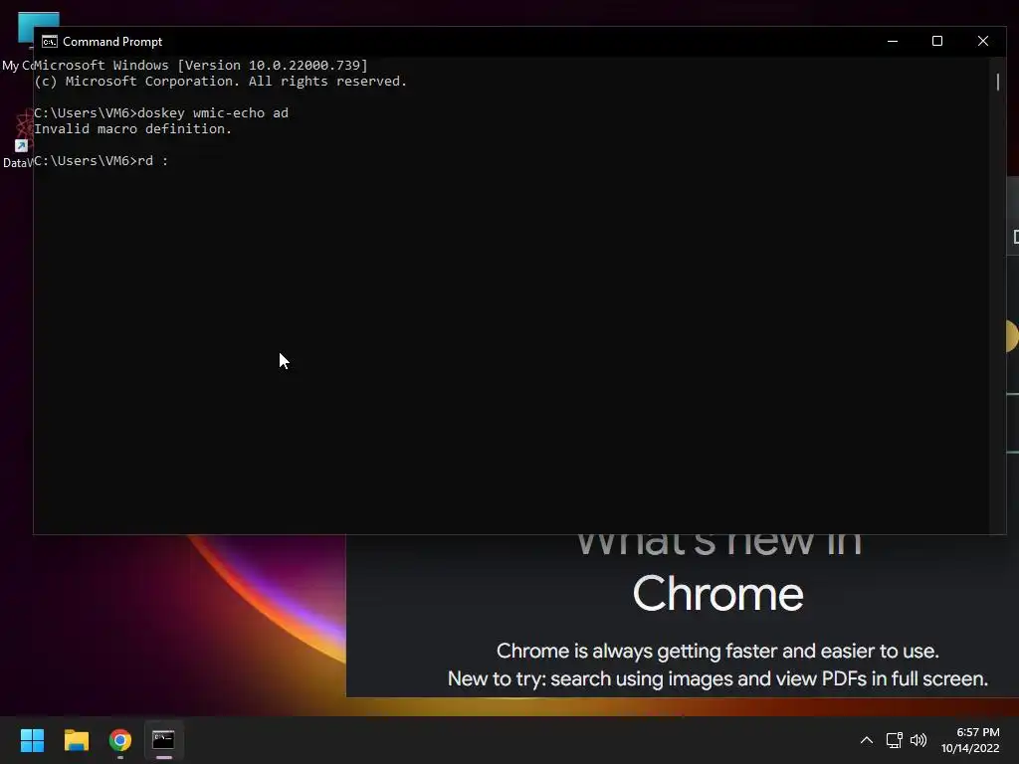This screenshot has height=764, width=1019.
Task: Click the Command Prompt taskbar icon
Action: pos(164,740)
